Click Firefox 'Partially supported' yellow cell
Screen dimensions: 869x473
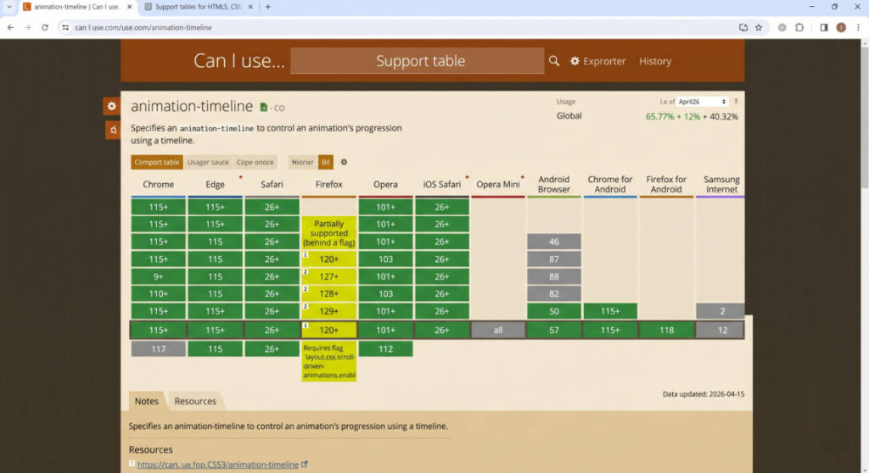[328, 232]
